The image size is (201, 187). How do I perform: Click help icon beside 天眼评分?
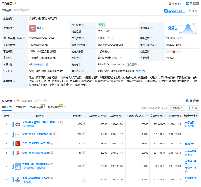[151, 28]
